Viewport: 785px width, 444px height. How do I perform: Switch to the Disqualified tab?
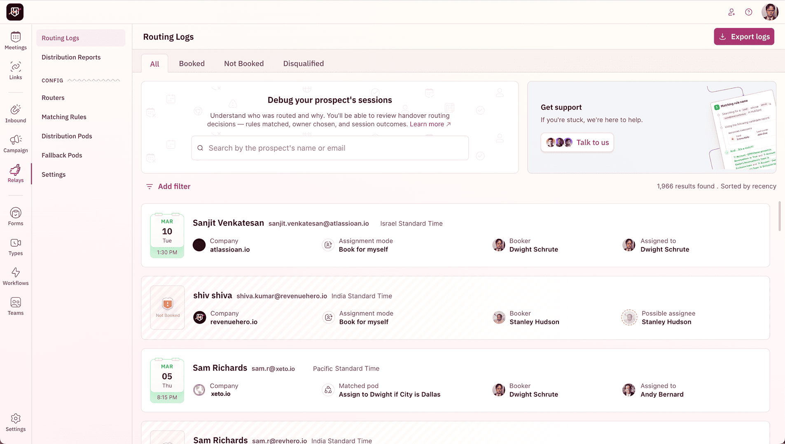tap(304, 63)
